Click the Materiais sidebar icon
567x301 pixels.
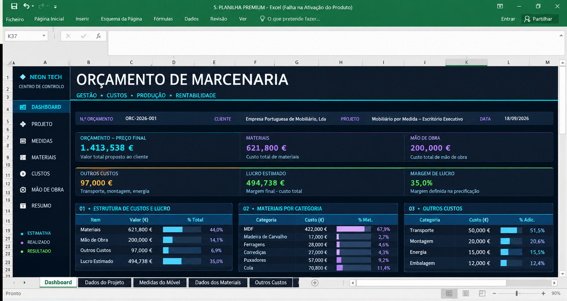(x=23, y=157)
